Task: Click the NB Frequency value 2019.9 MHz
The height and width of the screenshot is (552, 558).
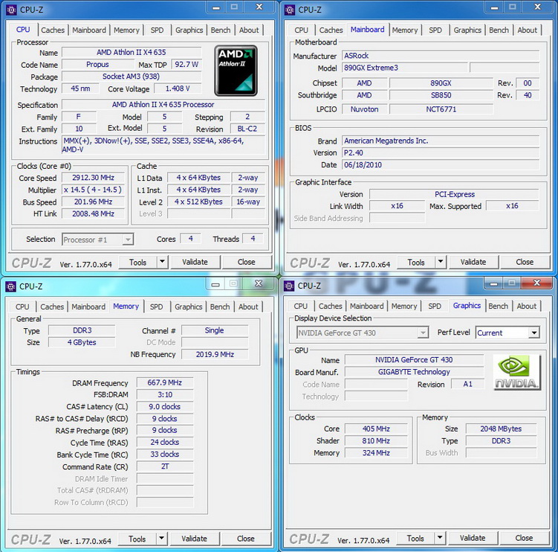Action: [215, 354]
